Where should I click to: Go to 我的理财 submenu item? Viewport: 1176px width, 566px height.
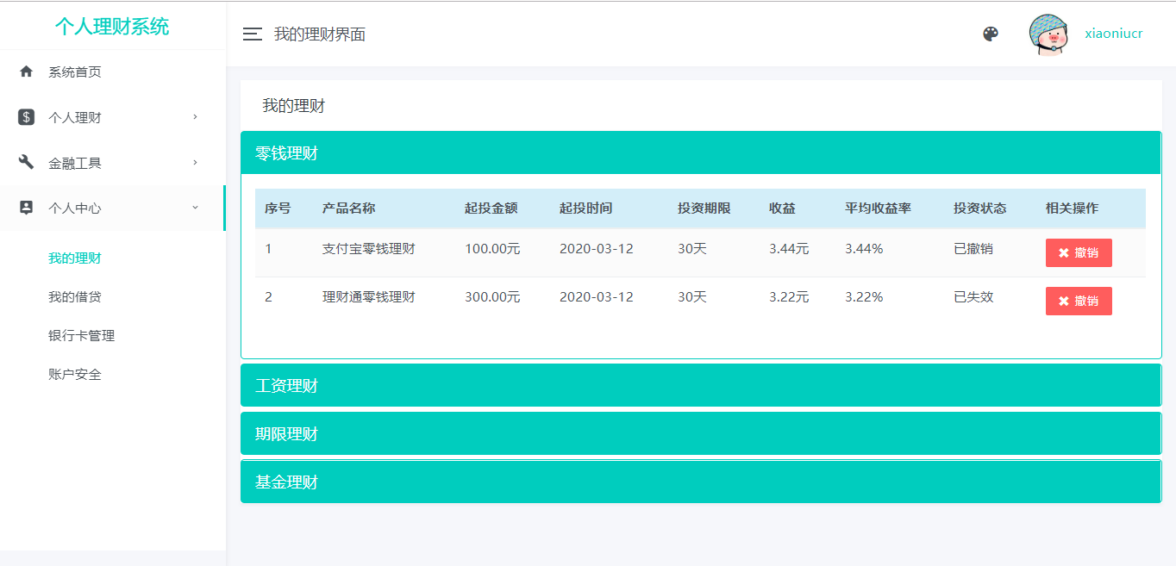coord(75,258)
